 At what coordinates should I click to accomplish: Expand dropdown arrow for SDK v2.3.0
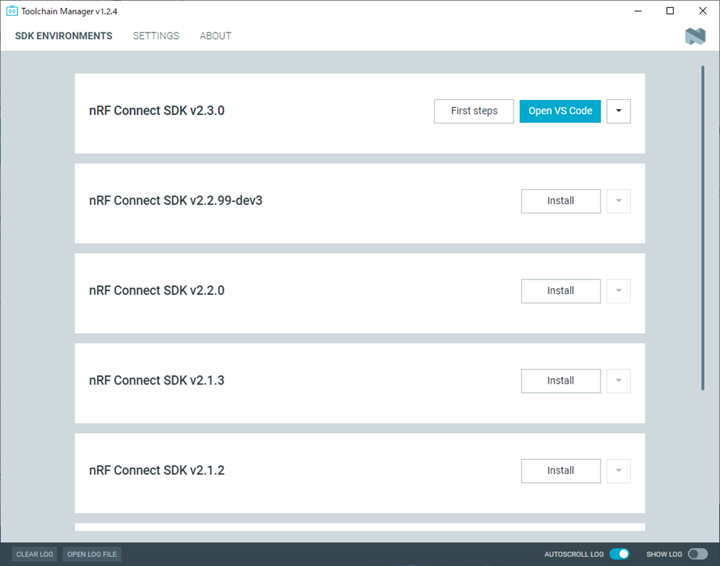tap(619, 111)
